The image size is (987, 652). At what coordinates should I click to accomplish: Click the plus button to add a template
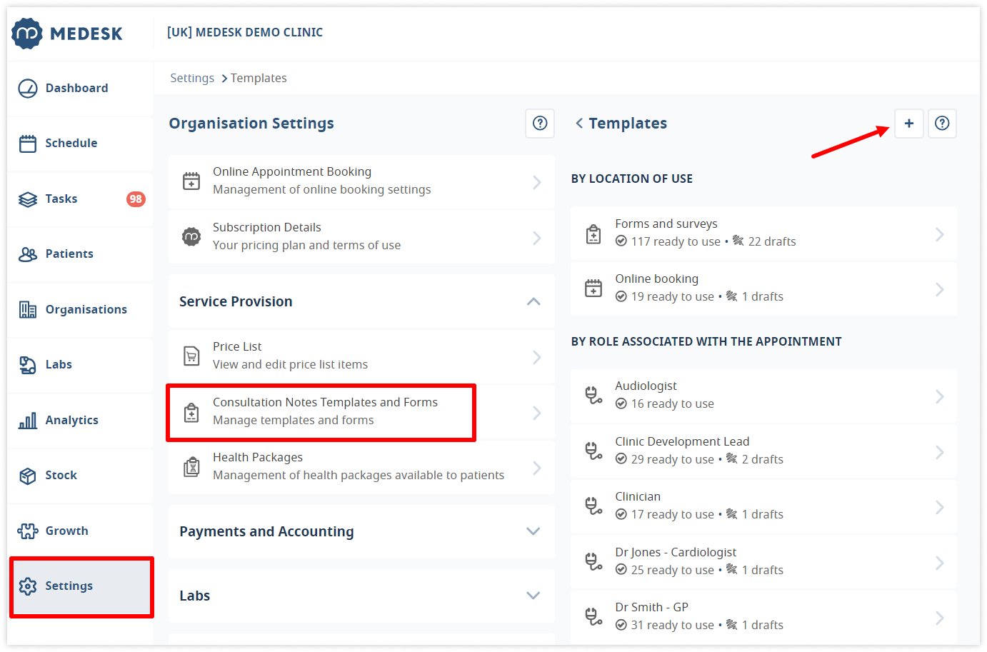908,123
